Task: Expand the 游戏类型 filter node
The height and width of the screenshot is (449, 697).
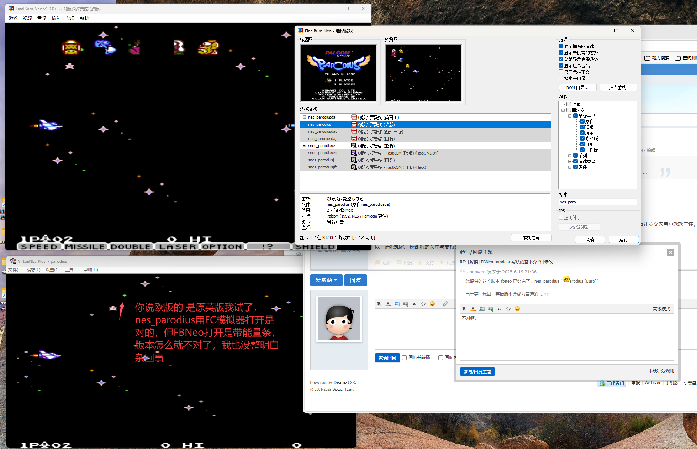Action: 570,161
